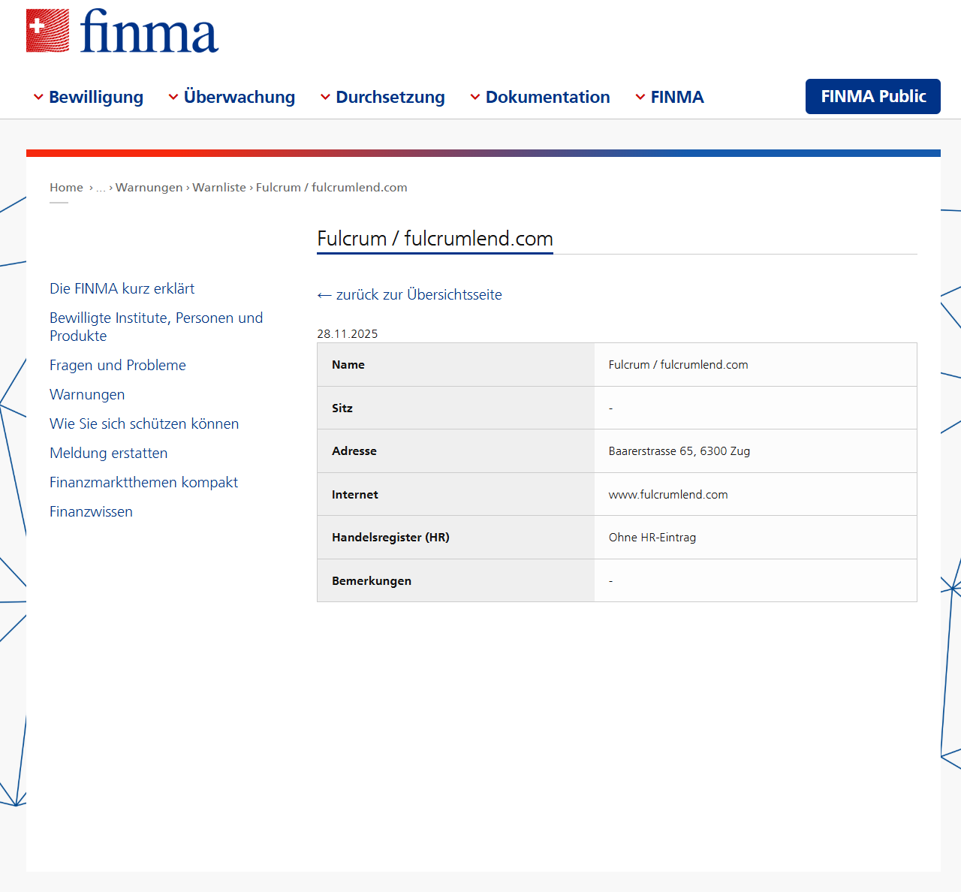Click the ellipsis breadcrumb item
Viewport: 961px width, 892px height.
click(101, 188)
